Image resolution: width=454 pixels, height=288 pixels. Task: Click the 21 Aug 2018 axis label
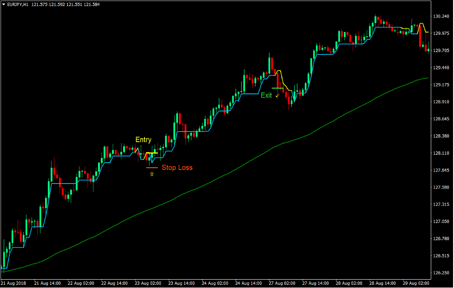[x=13, y=282]
